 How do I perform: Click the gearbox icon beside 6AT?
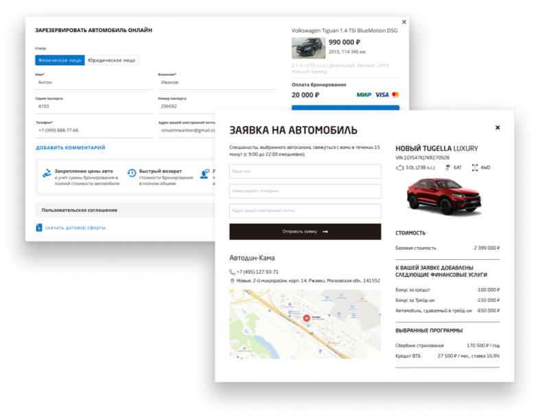pos(447,167)
